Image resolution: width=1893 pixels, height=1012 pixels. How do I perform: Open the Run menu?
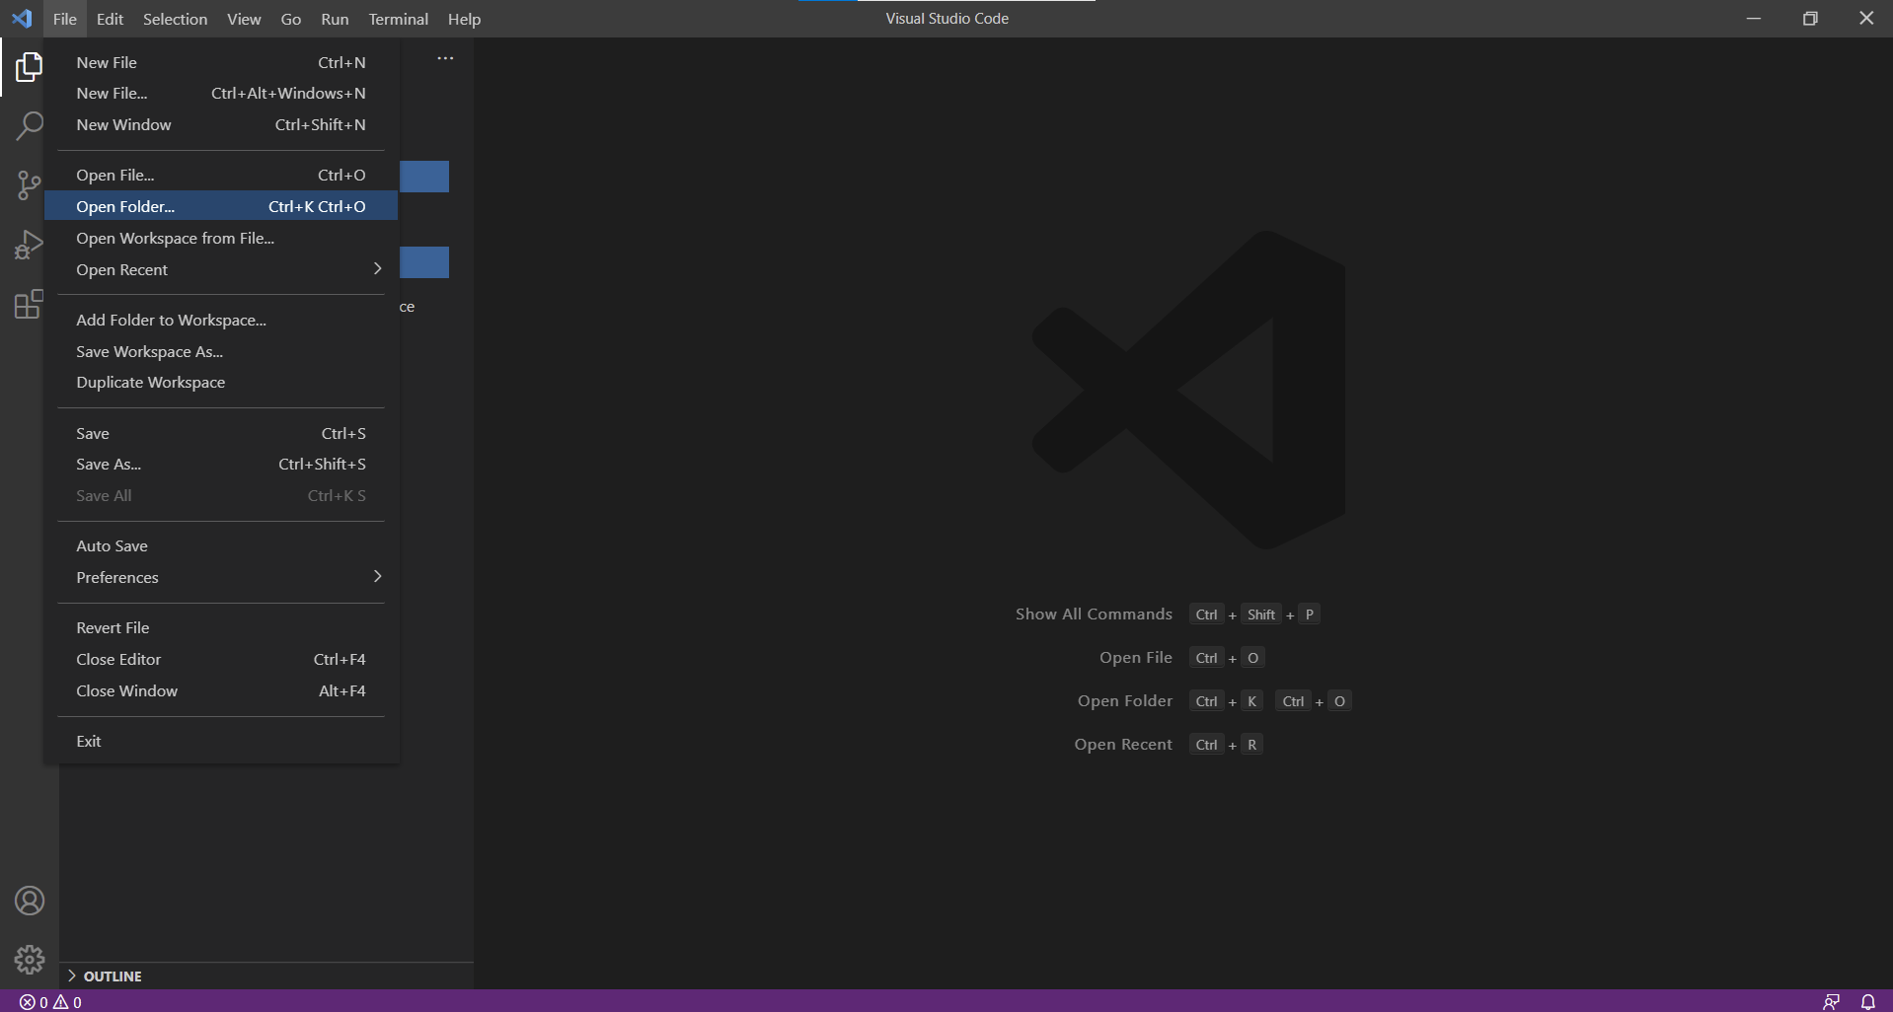pyautogui.click(x=335, y=19)
